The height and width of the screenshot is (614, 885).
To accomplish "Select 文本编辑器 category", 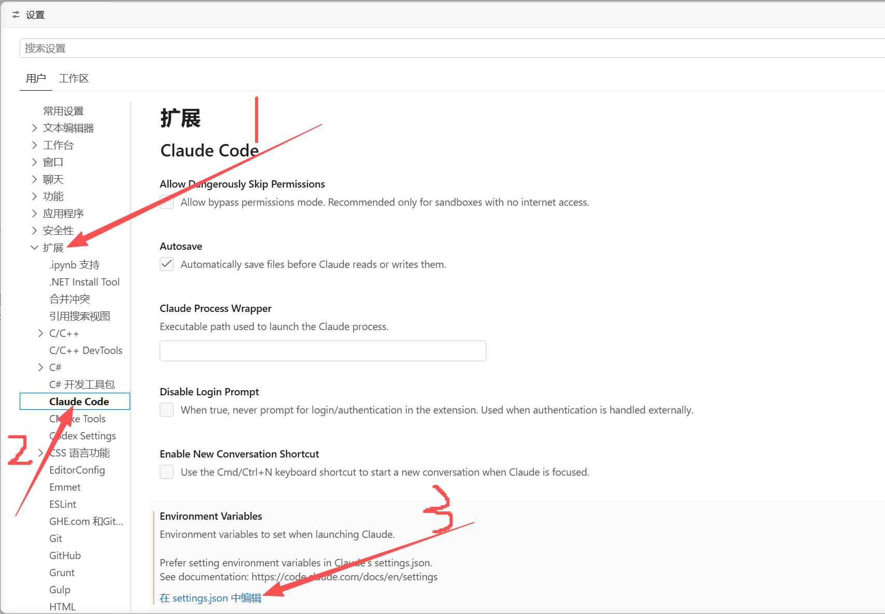I will pyautogui.click(x=68, y=128).
